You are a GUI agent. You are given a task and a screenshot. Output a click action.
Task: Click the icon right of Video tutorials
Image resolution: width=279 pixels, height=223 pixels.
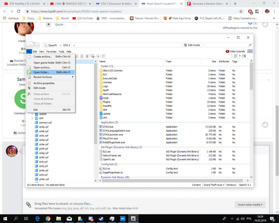click(250, 51)
